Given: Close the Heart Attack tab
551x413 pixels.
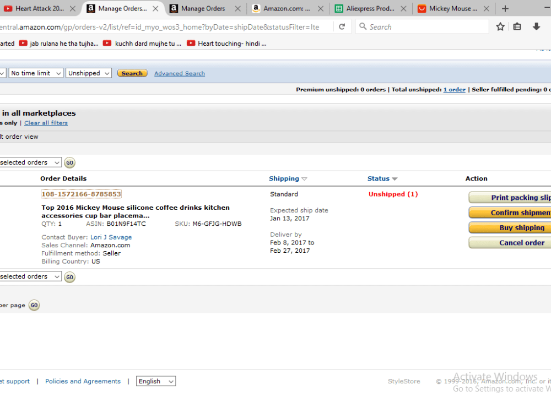Looking at the screenshot, I should [73, 9].
